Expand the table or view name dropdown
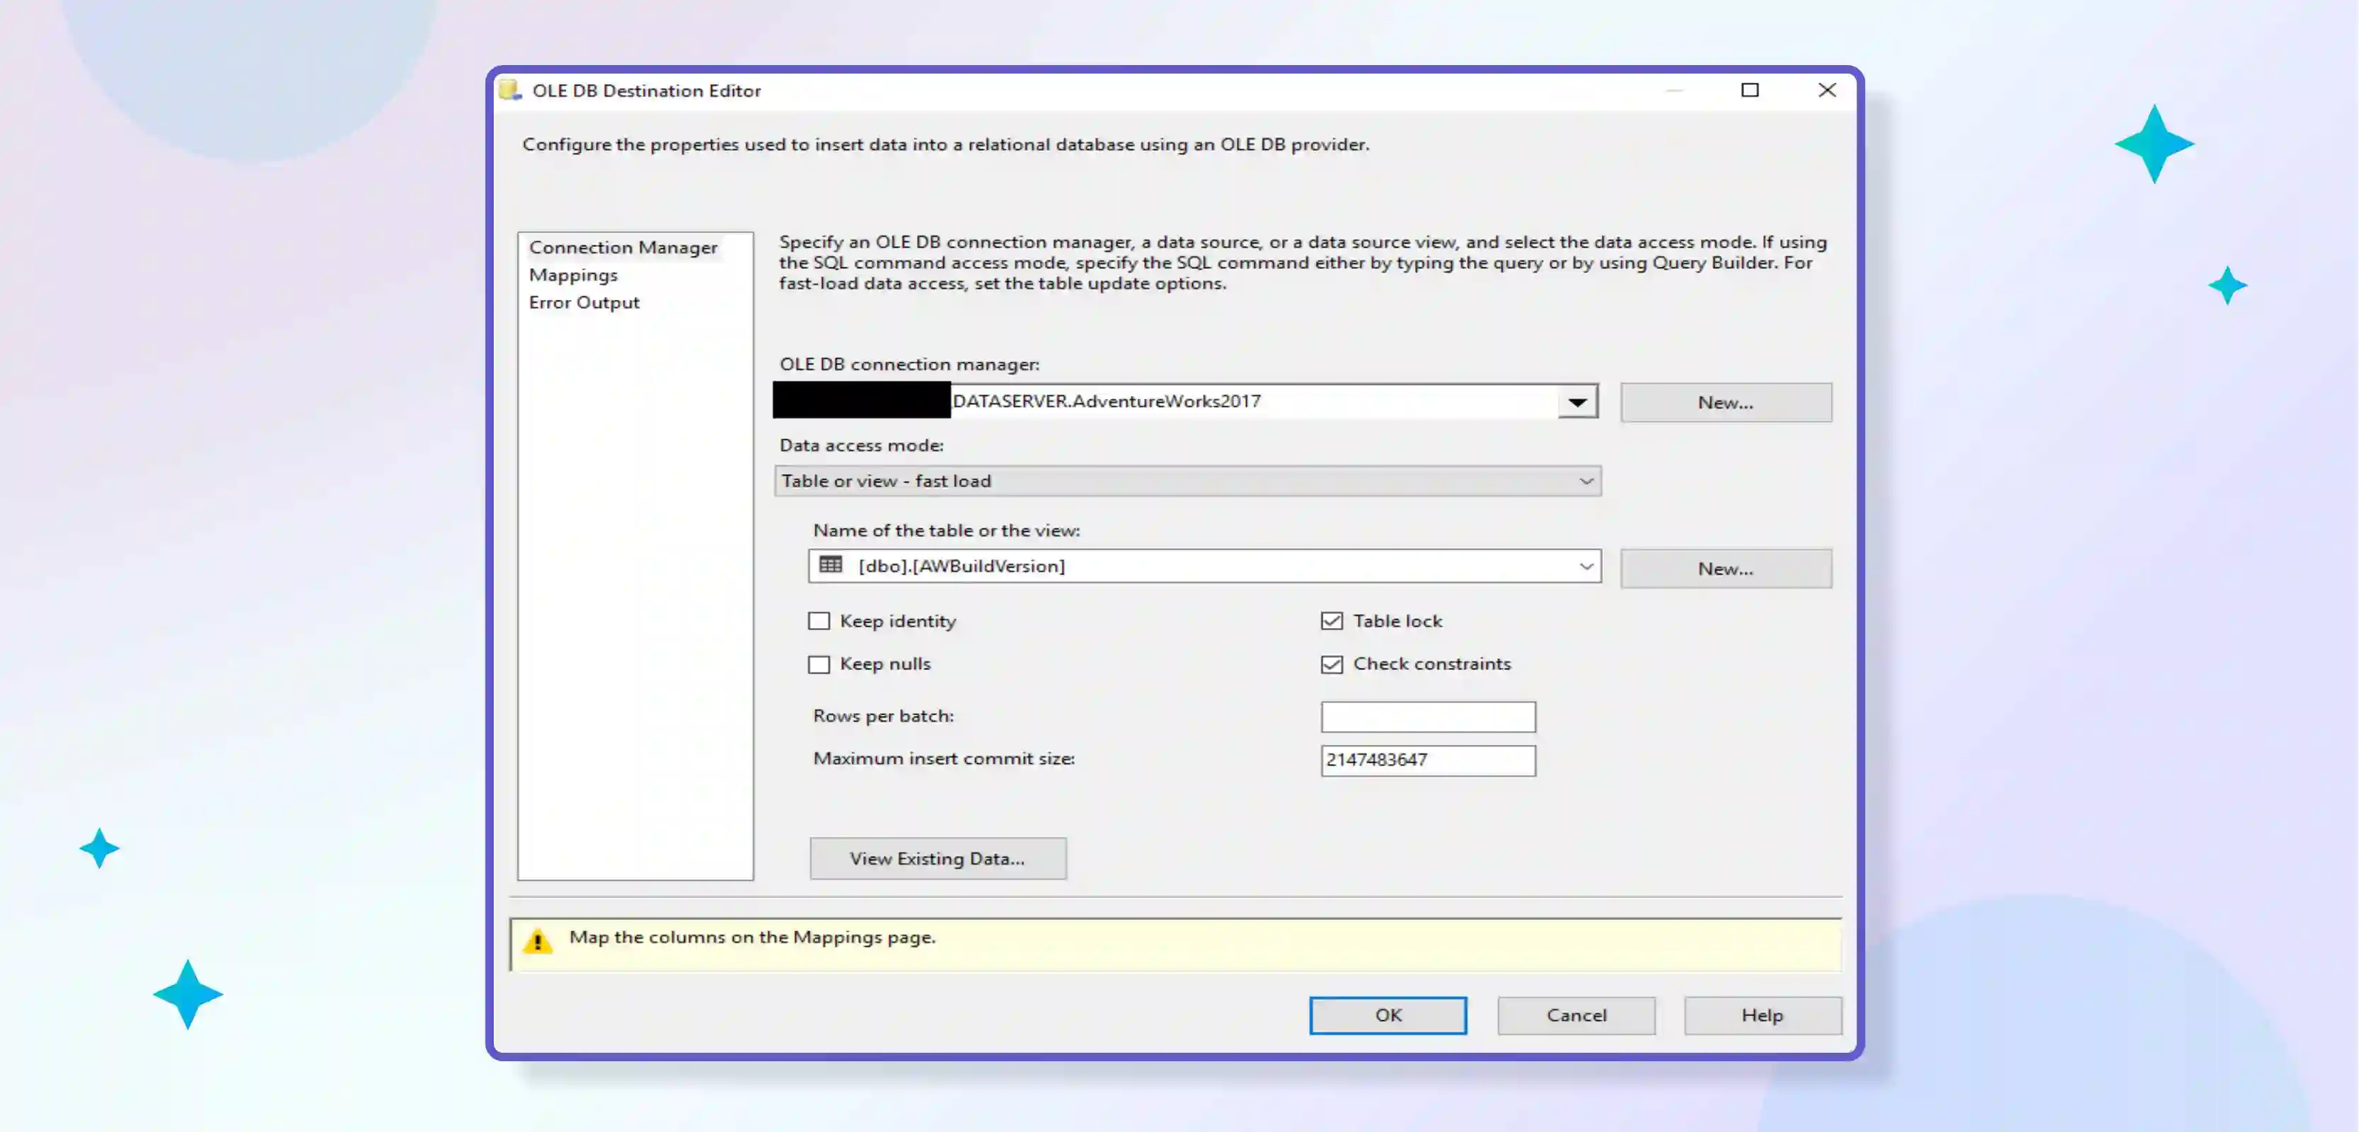This screenshot has height=1132, width=2359. (1585, 565)
